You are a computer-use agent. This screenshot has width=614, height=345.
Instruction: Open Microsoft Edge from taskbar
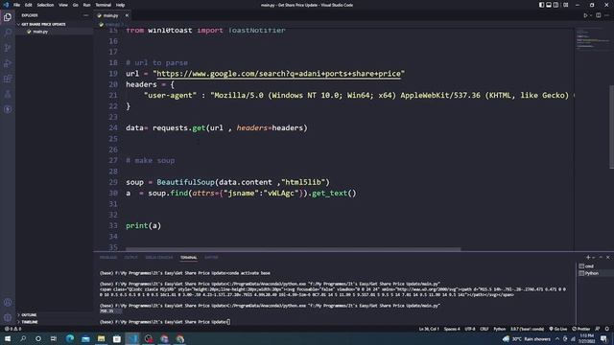point(70,338)
